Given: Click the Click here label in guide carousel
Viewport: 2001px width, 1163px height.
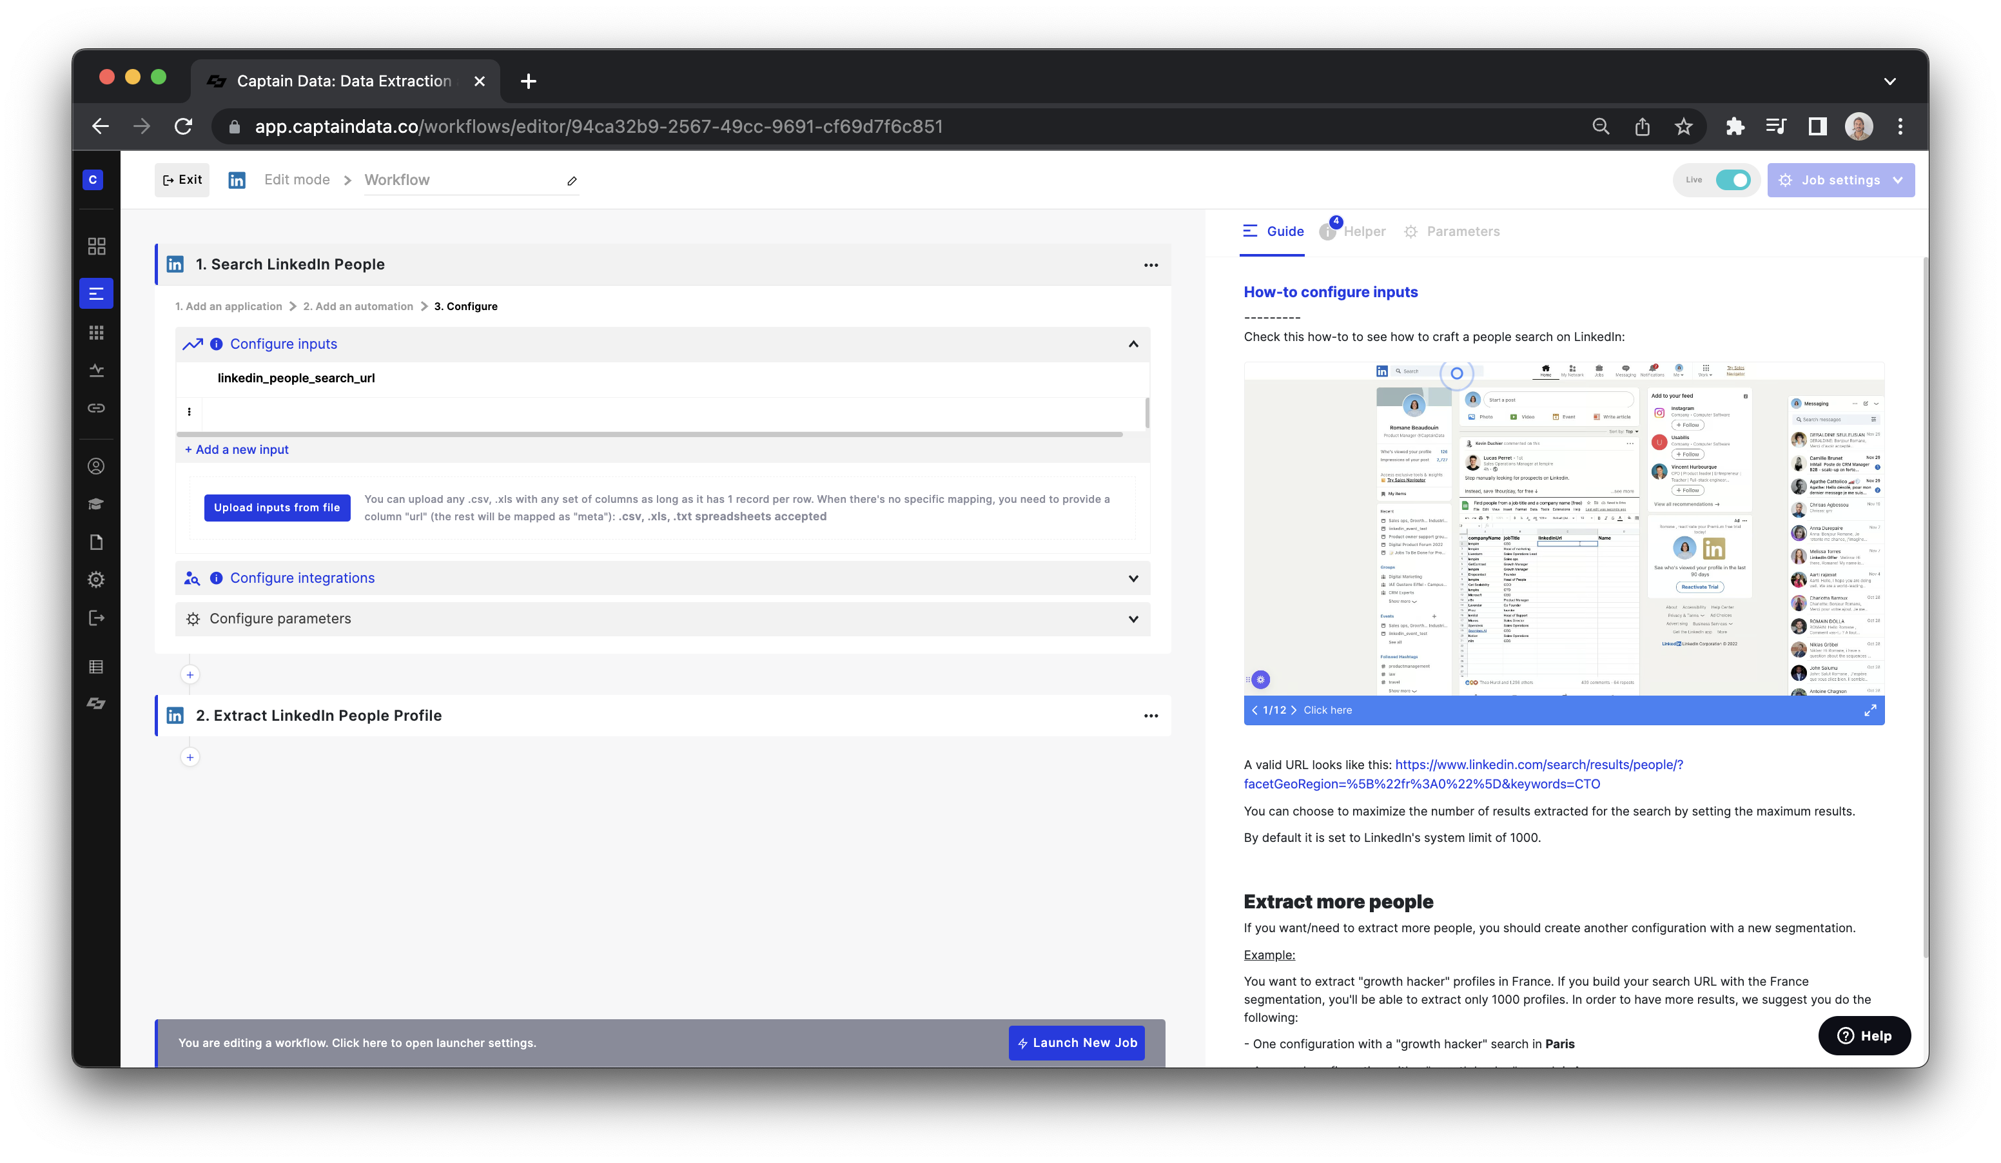Looking at the screenshot, I should tap(1327, 710).
